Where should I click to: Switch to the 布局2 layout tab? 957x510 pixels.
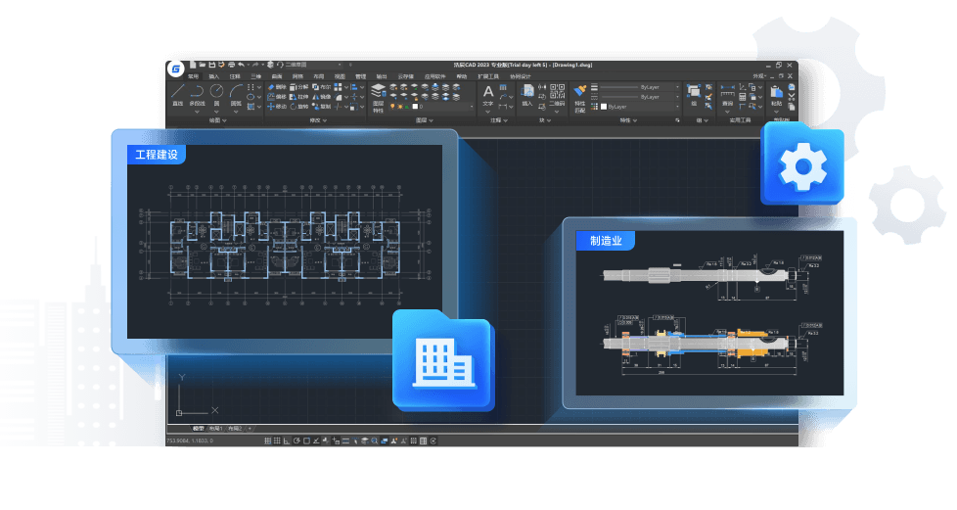tap(235, 429)
